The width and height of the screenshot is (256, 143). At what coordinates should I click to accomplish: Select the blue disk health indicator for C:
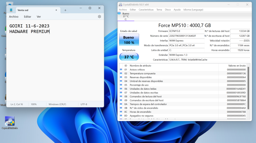coord(119,13)
